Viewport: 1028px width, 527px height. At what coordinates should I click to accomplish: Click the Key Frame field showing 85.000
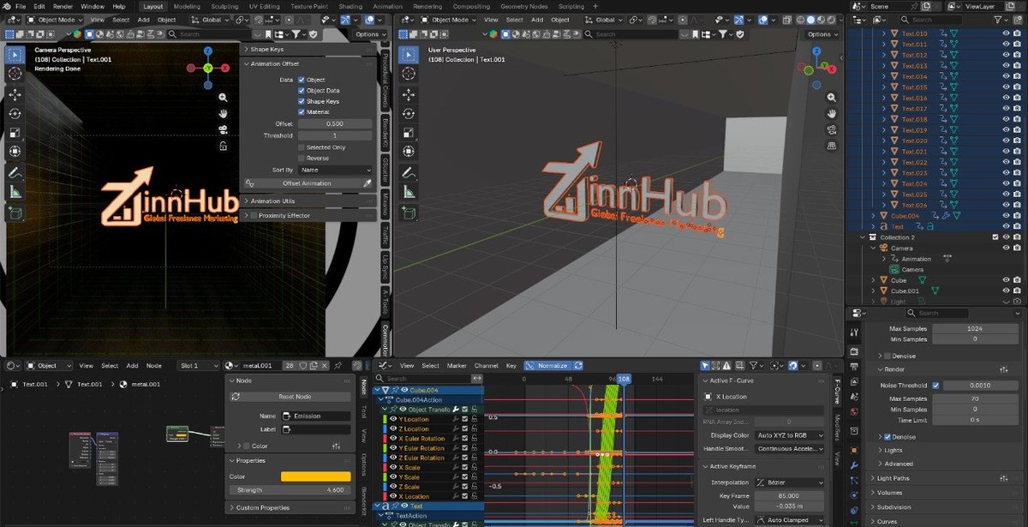pos(788,495)
